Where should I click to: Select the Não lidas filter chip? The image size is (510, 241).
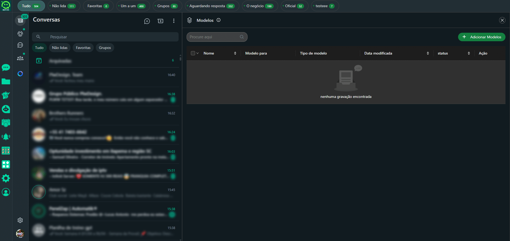point(60,48)
